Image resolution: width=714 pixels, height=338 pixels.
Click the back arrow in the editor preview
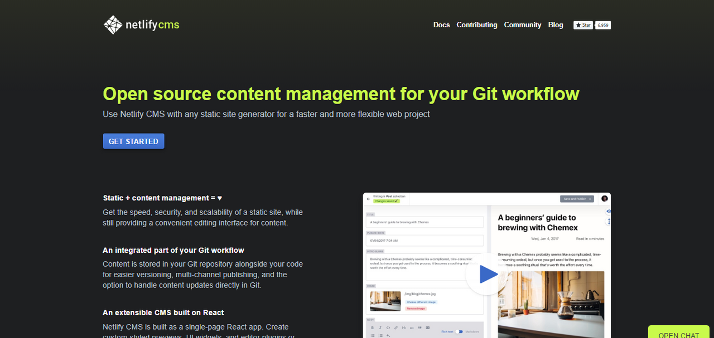(368, 198)
